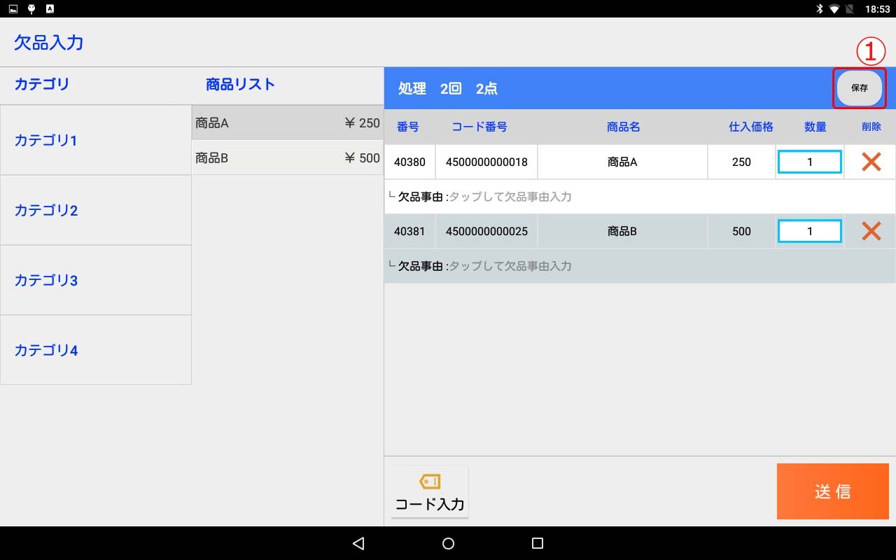This screenshot has height=560, width=896.
Task: Click the number cell 40381
Action: pyautogui.click(x=409, y=231)
